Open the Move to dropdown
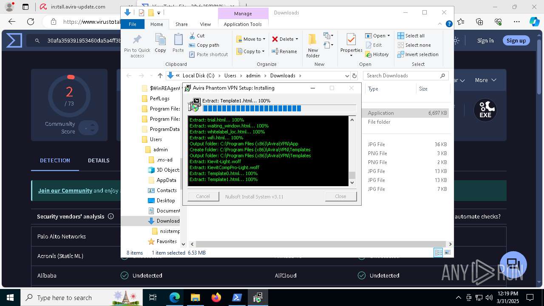The width and height of the screenshot is (544, 306). point(251,39)
